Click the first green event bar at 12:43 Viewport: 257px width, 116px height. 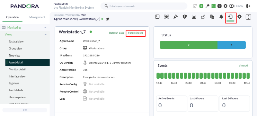(x=158, y=76)
